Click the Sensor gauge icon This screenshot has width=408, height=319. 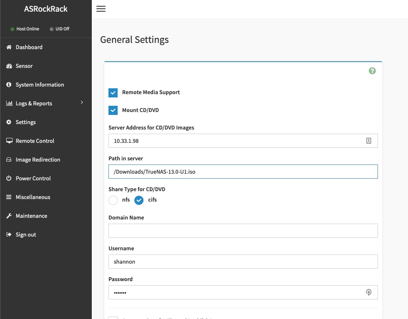point(9,66)
